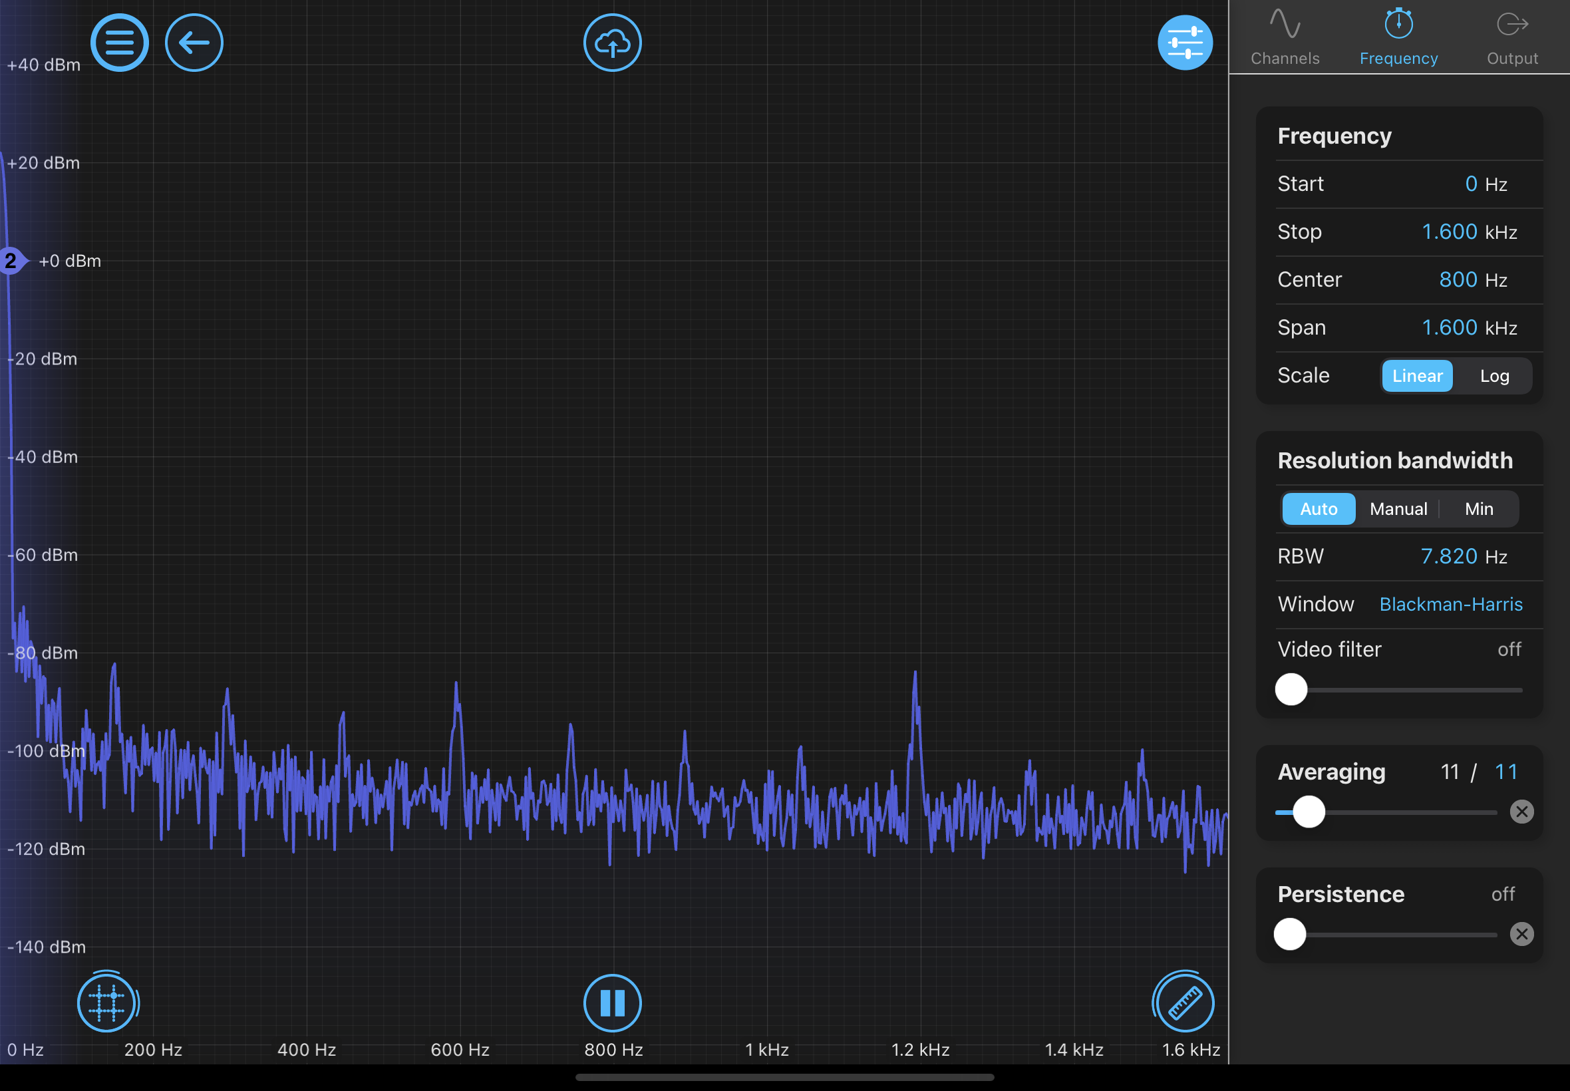Toggle the settings sliders panel button
The image size is (1570, 1091).
click(x=1185, y=43)
